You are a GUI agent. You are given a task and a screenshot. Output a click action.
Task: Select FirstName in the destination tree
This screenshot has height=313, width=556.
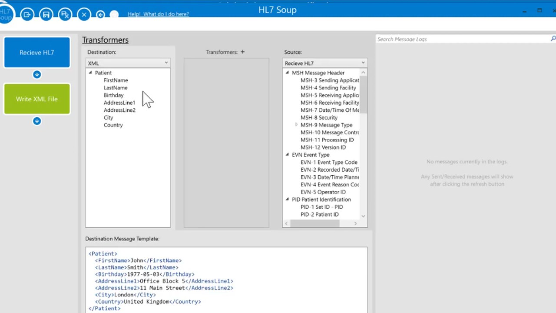(116, 80)
